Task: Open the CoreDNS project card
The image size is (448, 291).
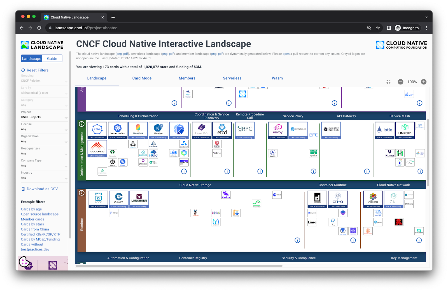Action: click(202, 130)
